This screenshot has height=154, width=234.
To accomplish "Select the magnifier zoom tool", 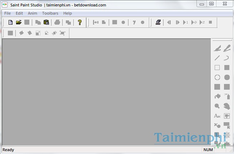I will pyautogui.click(x=217, y=106).
